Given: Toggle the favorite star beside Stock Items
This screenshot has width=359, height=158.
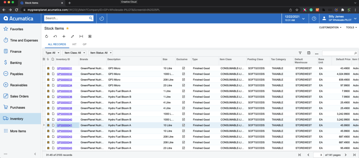Looking at the screenshot, I should click(x=67, y=28).
